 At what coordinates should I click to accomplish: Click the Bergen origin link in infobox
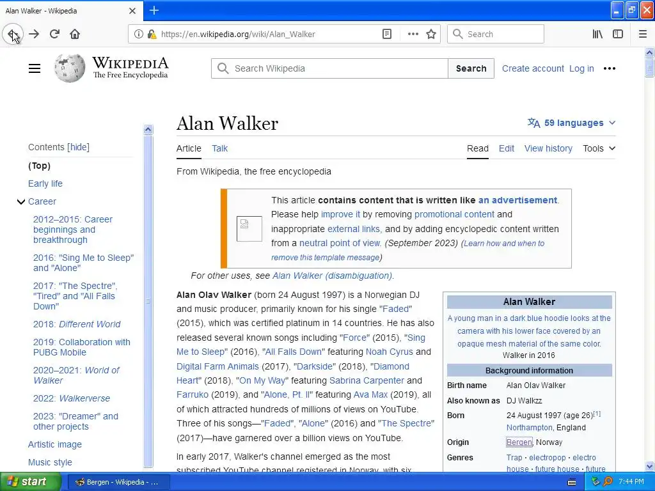coord(519,442)
